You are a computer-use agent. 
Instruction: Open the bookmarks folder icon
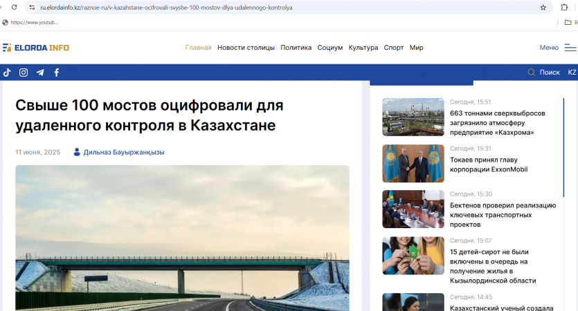coord(568,22)
